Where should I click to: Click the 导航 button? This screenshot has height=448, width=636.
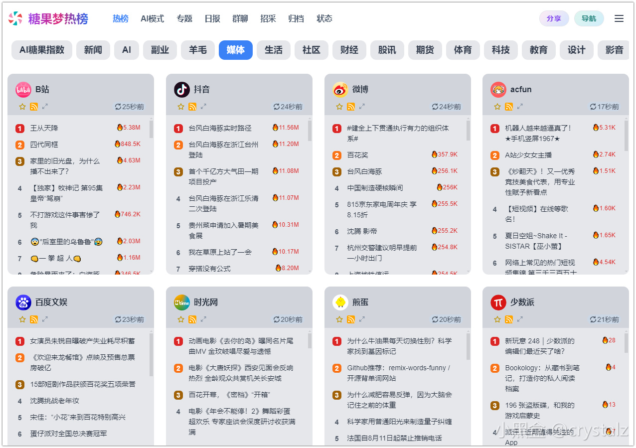tap(589, 18)
